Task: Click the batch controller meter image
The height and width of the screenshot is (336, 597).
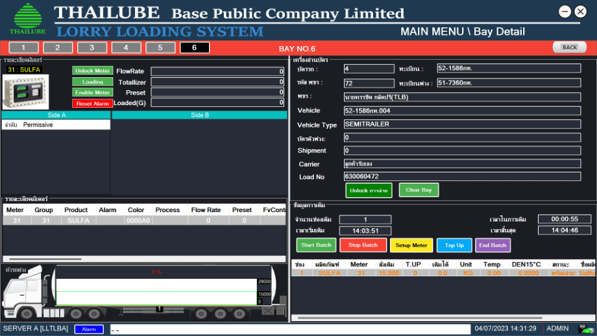Action: coord(25,91)
